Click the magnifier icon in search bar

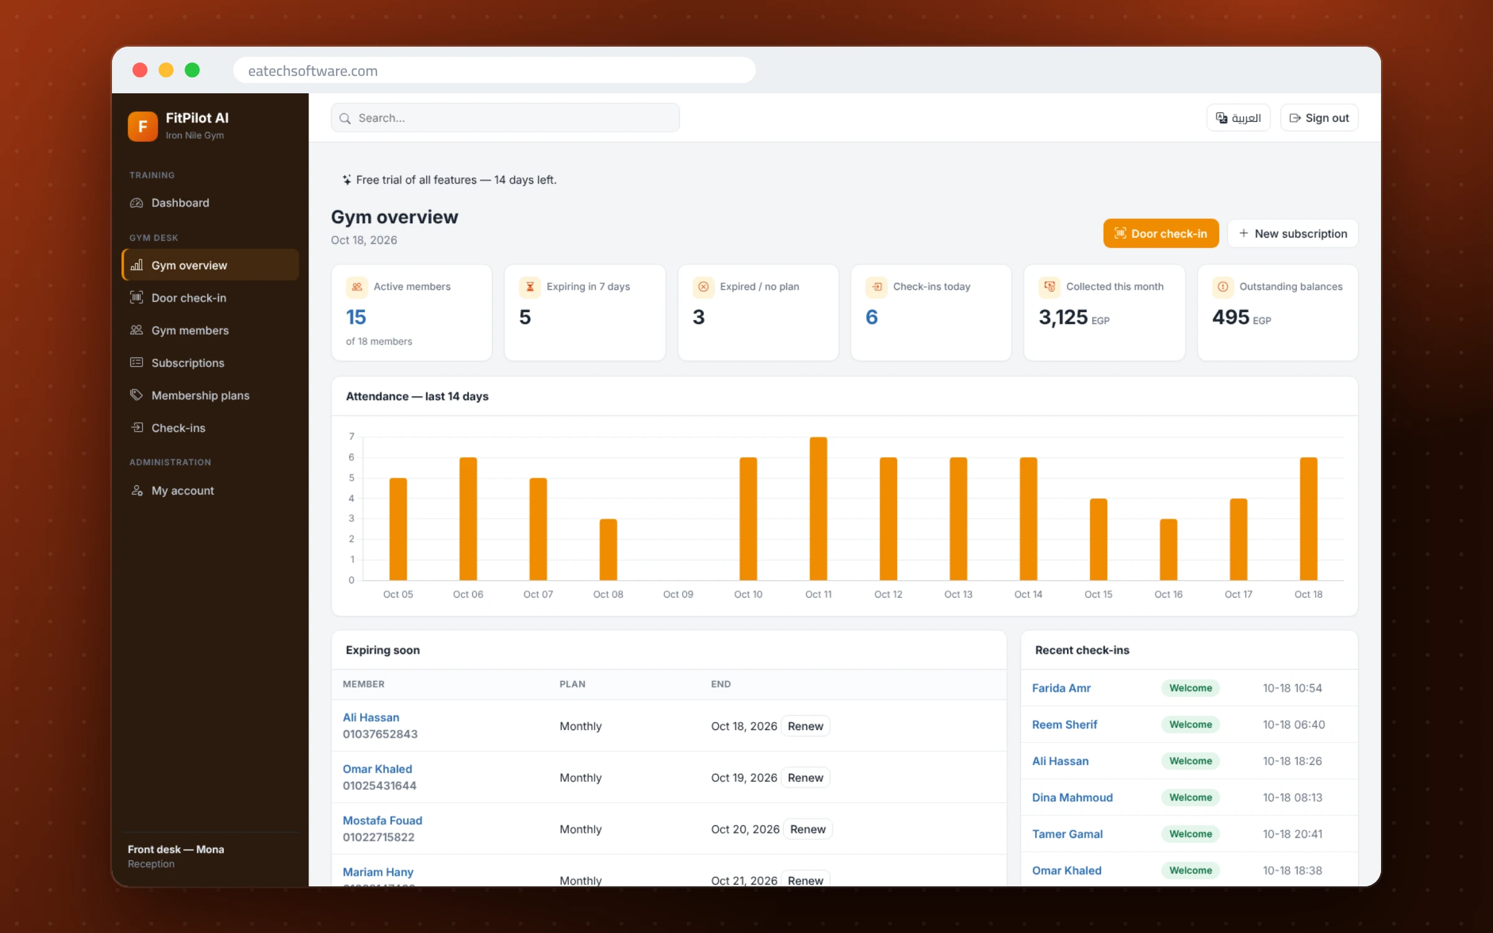[x=345, y=118]
